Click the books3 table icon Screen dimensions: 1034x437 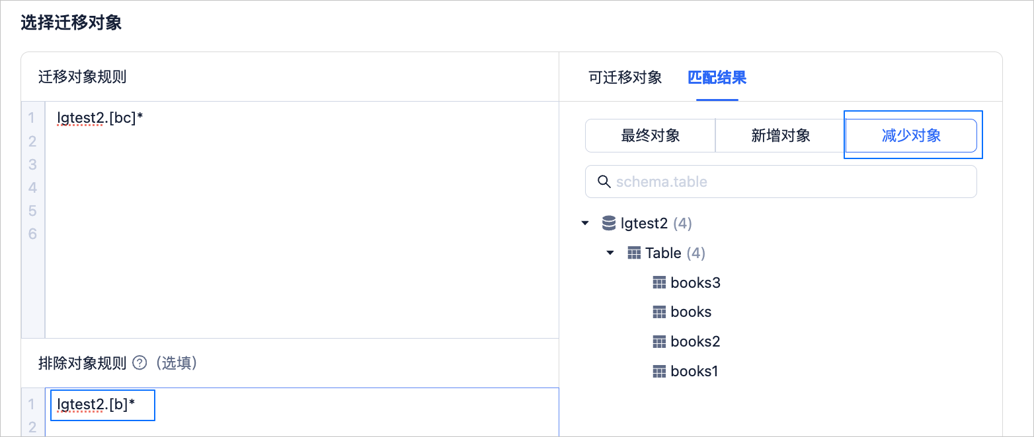click(x=659, y=283)
